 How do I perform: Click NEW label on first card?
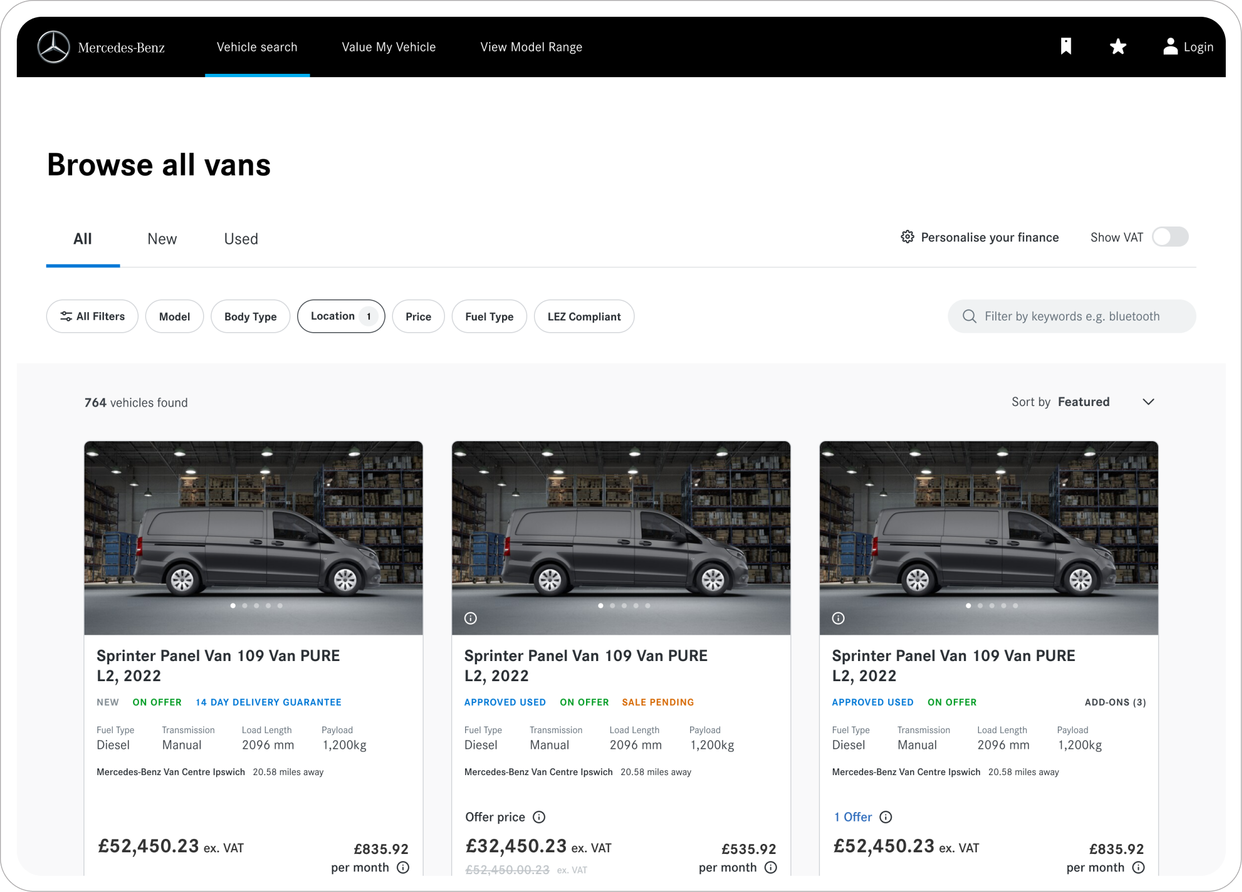(107, 702)
